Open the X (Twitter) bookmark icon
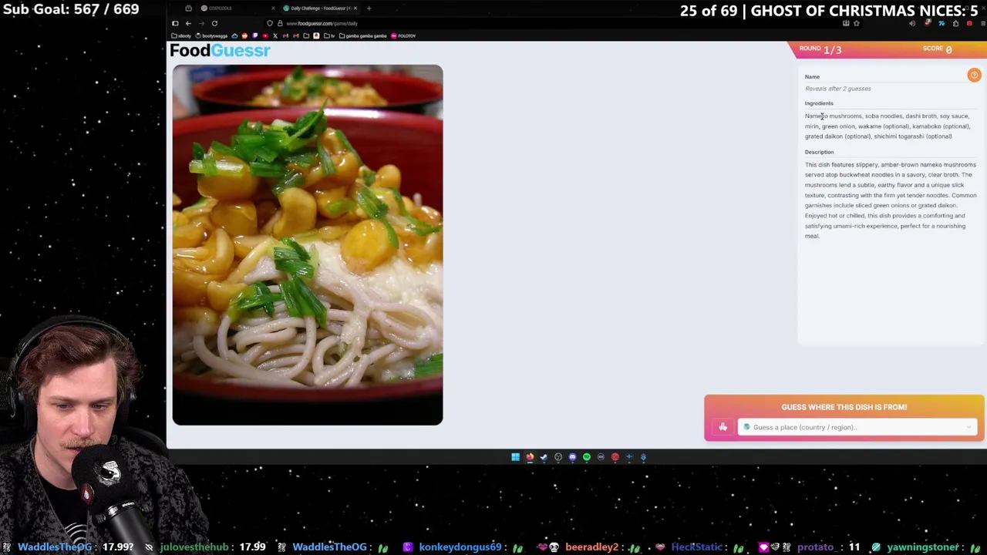The width and height of the screenshot is (987, 555). (x=275, y=35)
